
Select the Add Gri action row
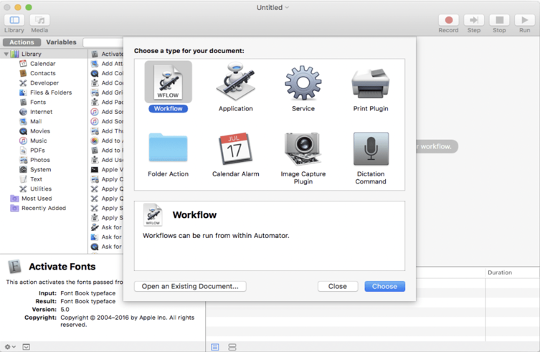[106, 92]
